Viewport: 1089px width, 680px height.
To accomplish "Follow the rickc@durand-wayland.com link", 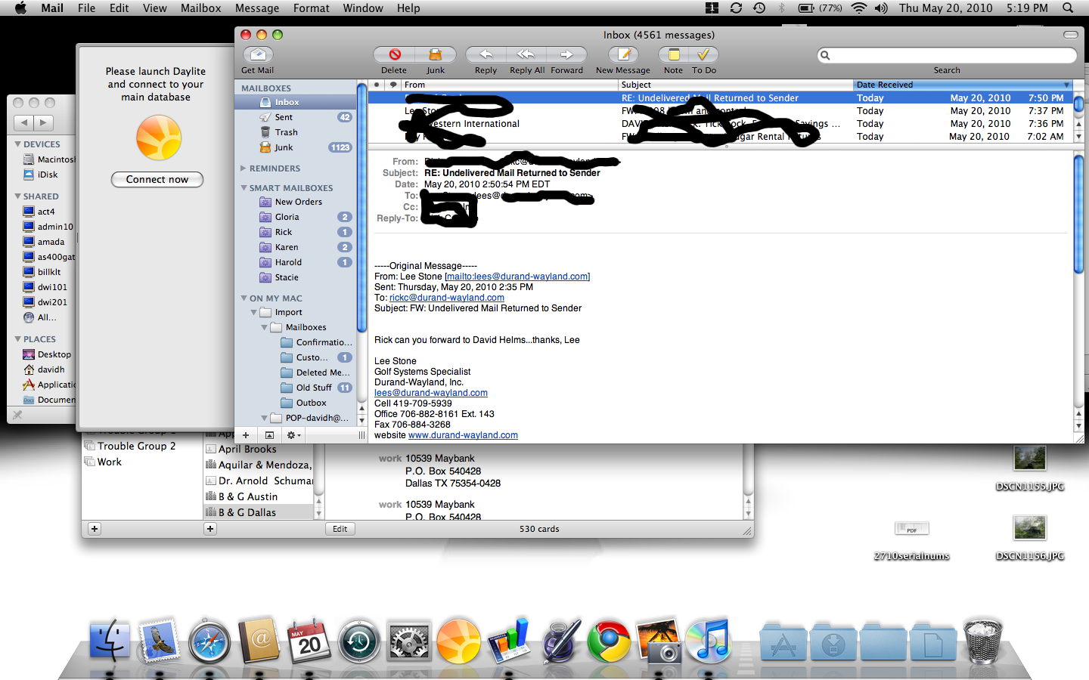I will pyautogui.click(x=447, y=298).
